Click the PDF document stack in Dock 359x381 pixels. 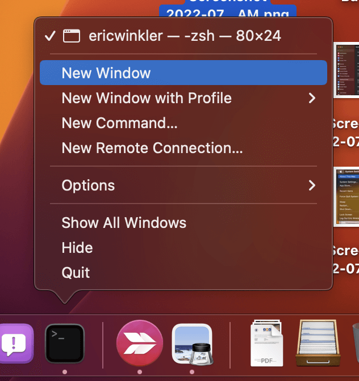point(266,344)
